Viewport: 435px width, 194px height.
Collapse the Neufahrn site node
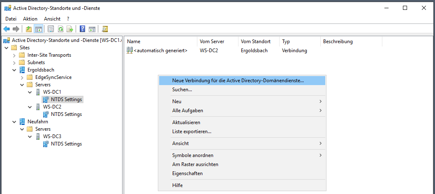point(14,122)
